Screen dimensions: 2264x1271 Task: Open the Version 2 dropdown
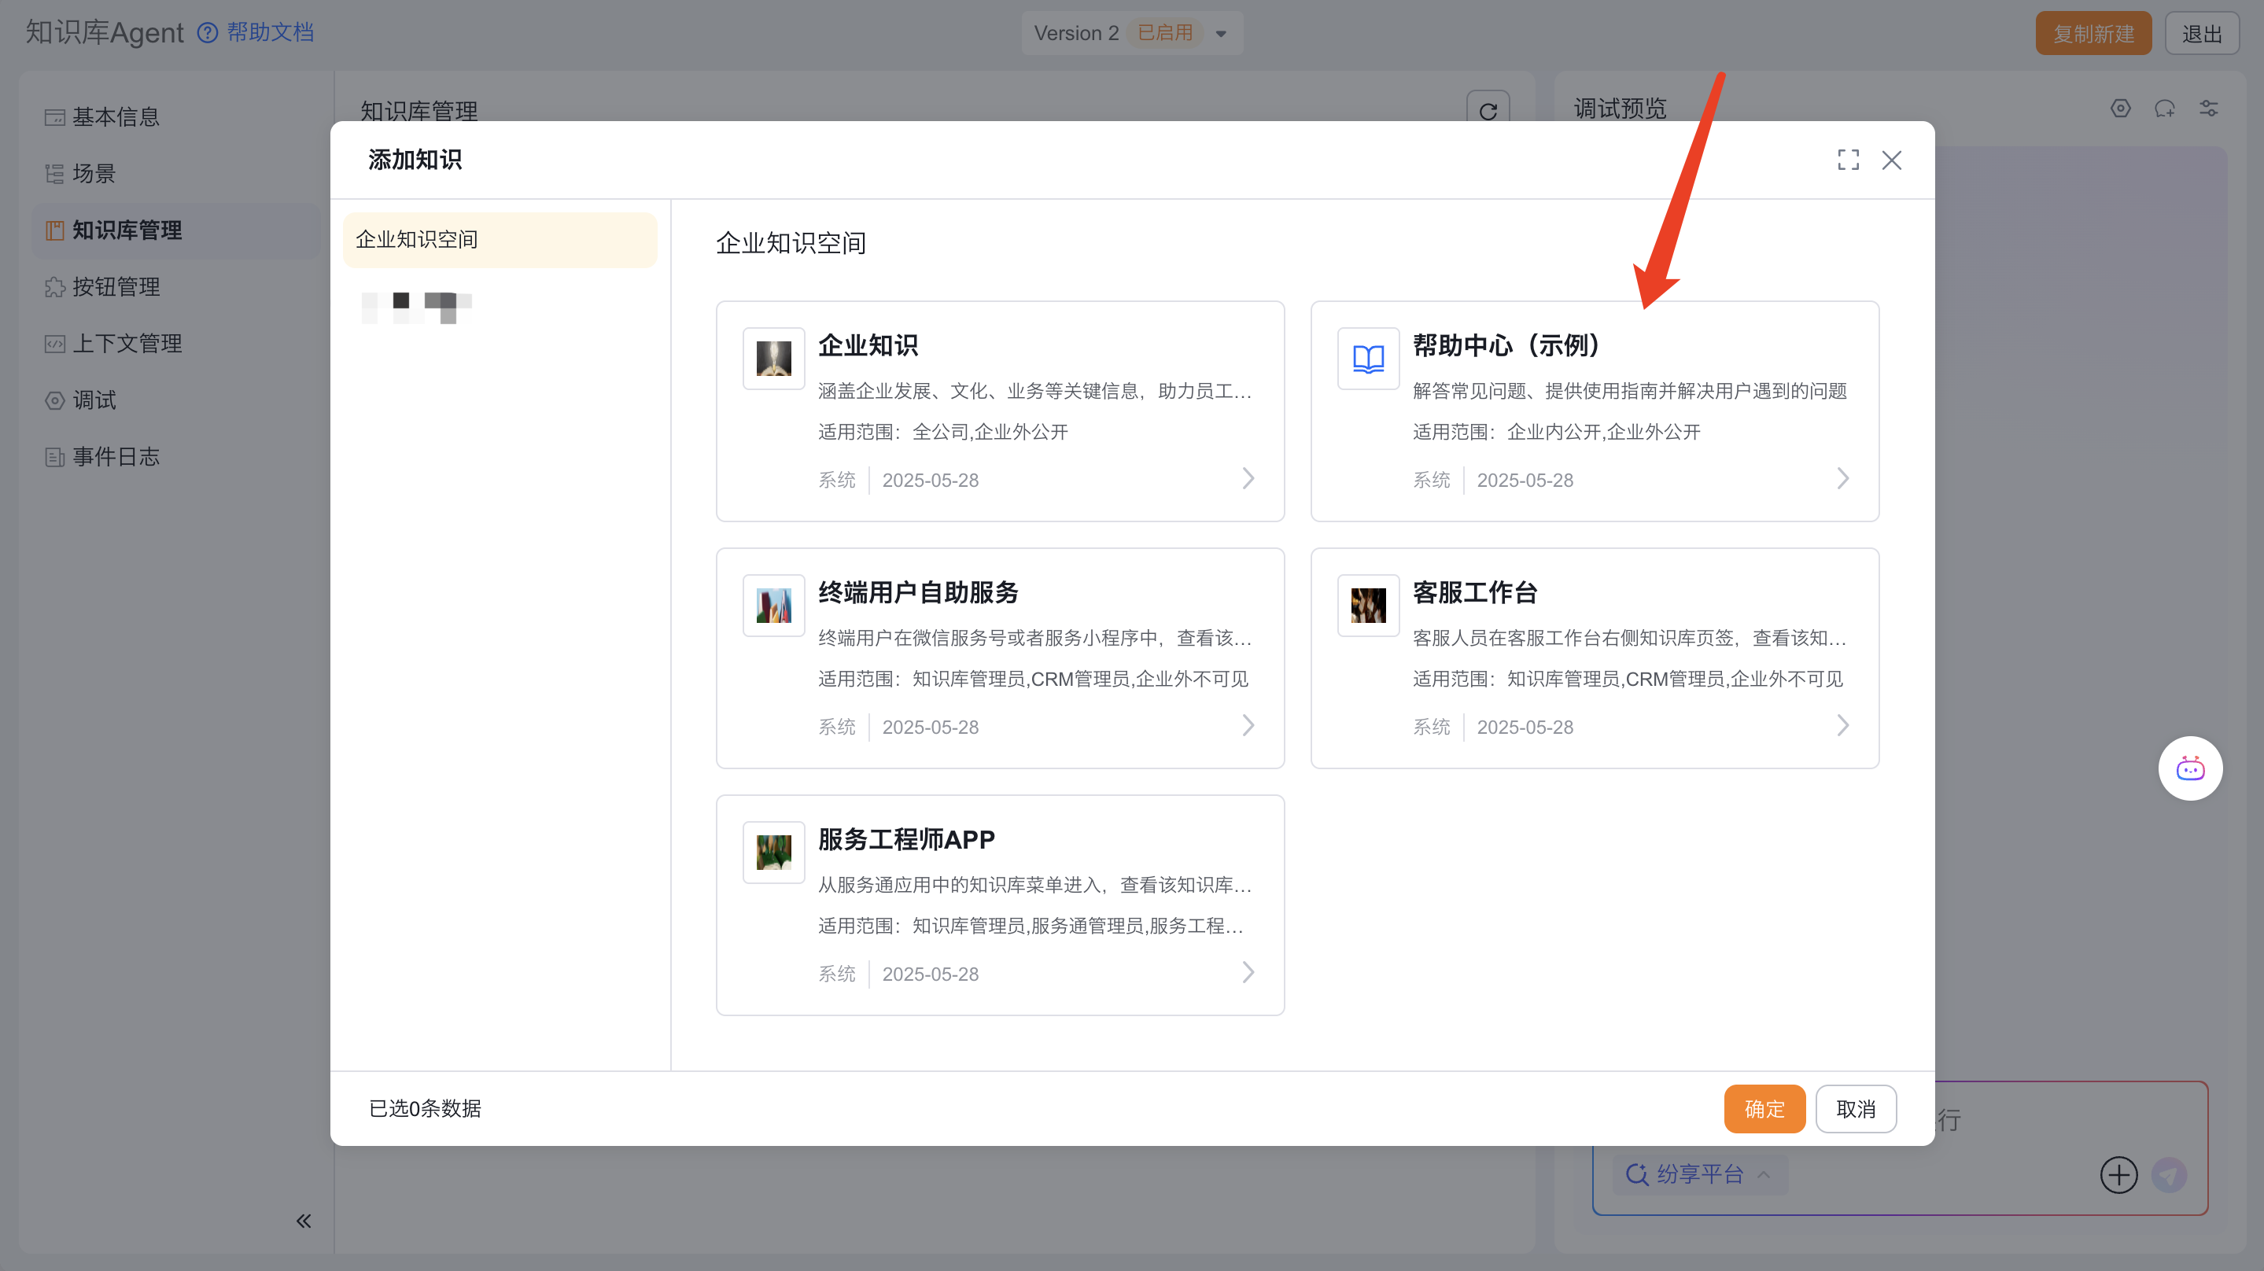click(x=1221, y=35)
